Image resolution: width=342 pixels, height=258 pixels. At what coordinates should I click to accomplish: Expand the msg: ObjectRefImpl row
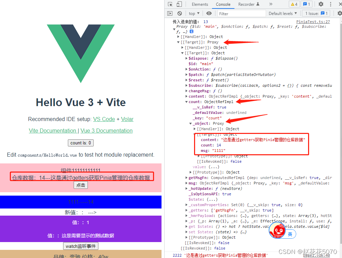pyautogui.click(x=187, y=183)
